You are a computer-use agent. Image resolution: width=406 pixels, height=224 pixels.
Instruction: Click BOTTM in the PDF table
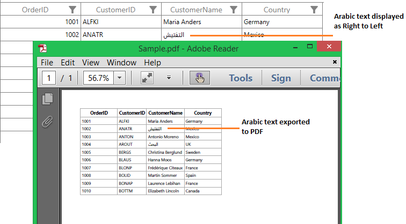click(126, 191)
